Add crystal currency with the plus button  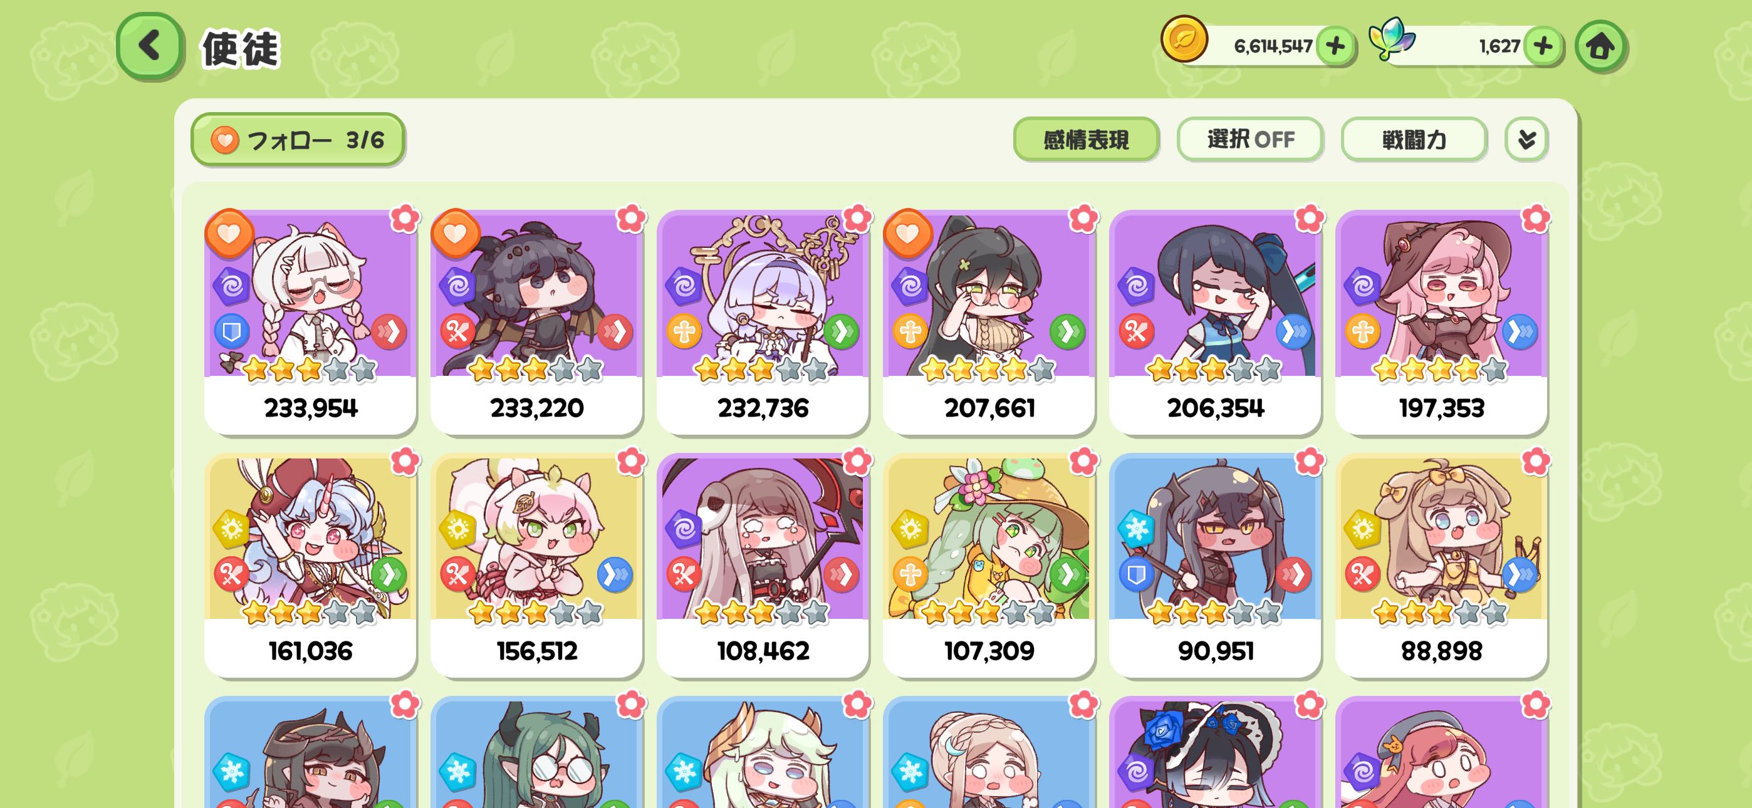pos(1543,46)
